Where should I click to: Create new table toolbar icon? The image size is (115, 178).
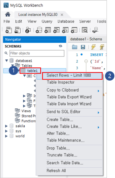48,30
